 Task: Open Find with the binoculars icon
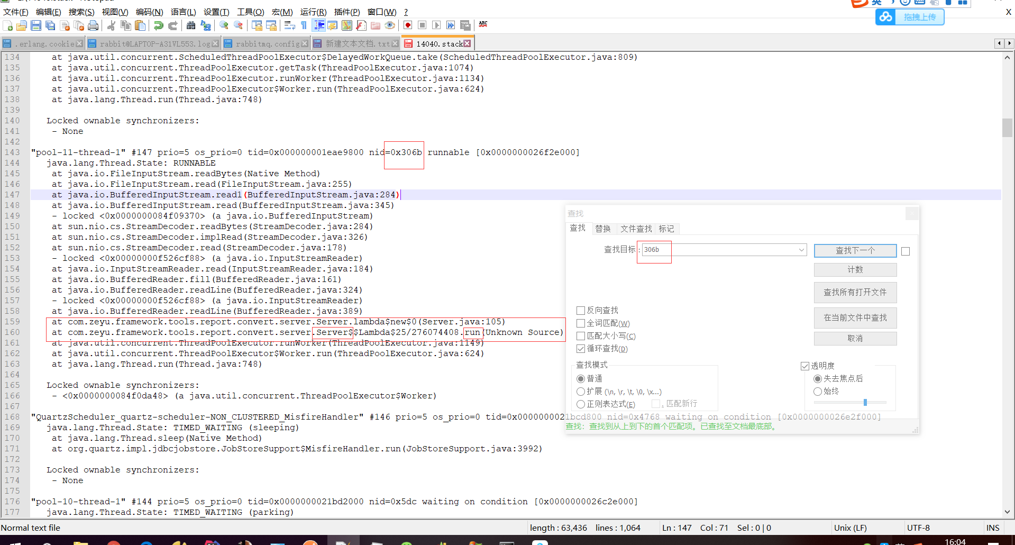coord(191,25)
